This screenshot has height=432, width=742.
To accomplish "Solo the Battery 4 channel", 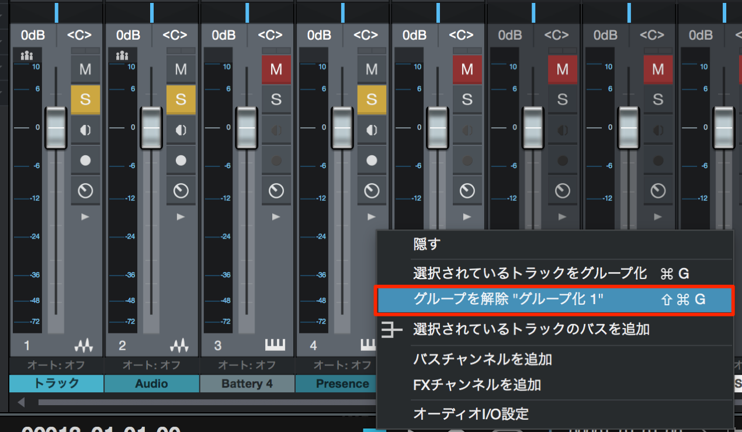I will tap(276, 99).
